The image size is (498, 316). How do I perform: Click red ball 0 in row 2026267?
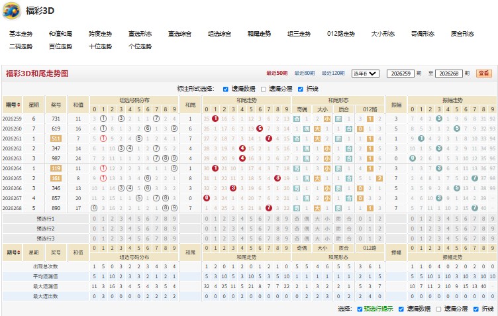[207, 198]
